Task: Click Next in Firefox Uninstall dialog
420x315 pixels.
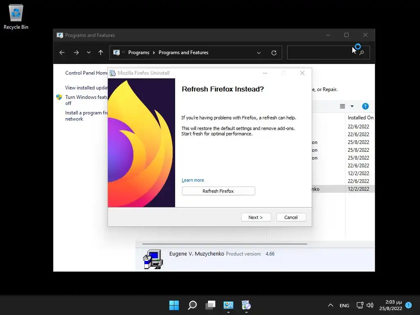Action: tap(256, 217)
